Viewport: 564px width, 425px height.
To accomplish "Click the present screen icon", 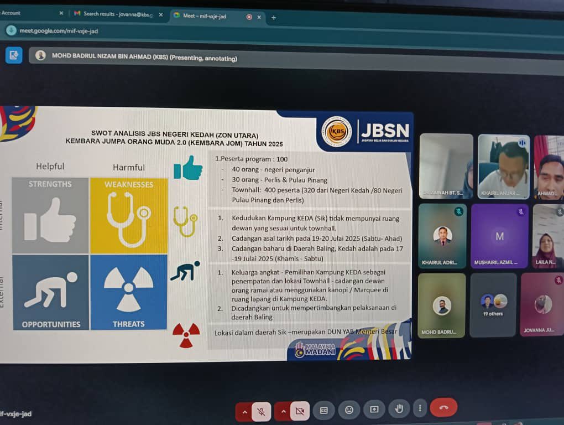I will point(374,409).
